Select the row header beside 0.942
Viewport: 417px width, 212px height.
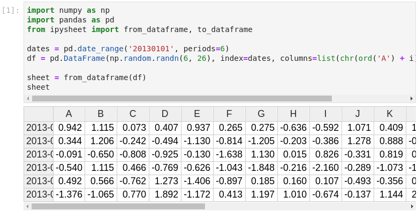pos(39,128)
